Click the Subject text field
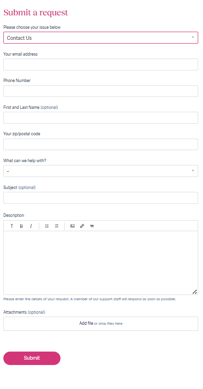Image resolution: width=203 pixels, height=389 pixels. [101, 198]
